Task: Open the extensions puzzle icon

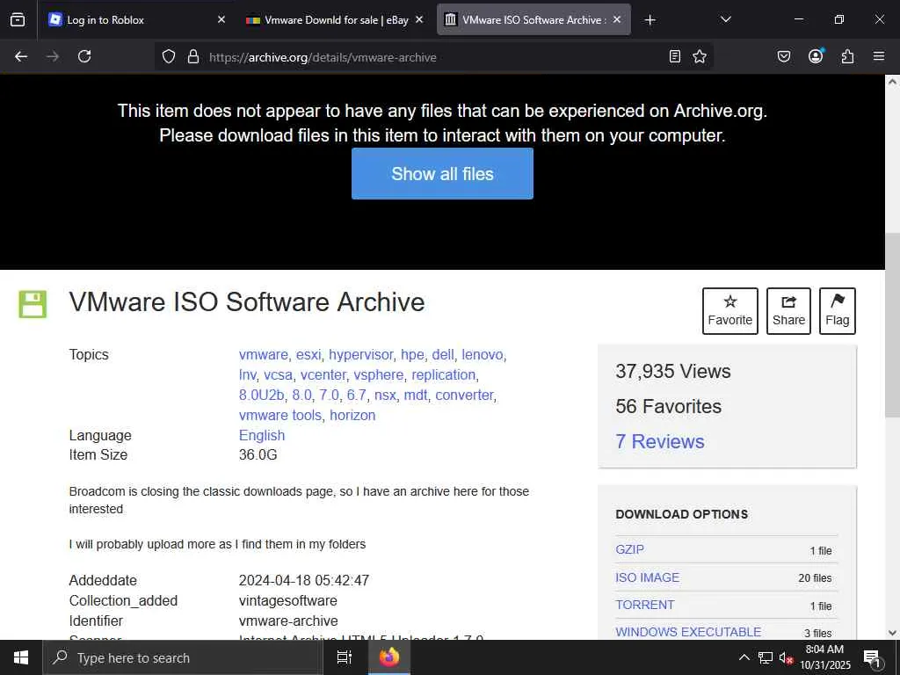Action: 847,56
